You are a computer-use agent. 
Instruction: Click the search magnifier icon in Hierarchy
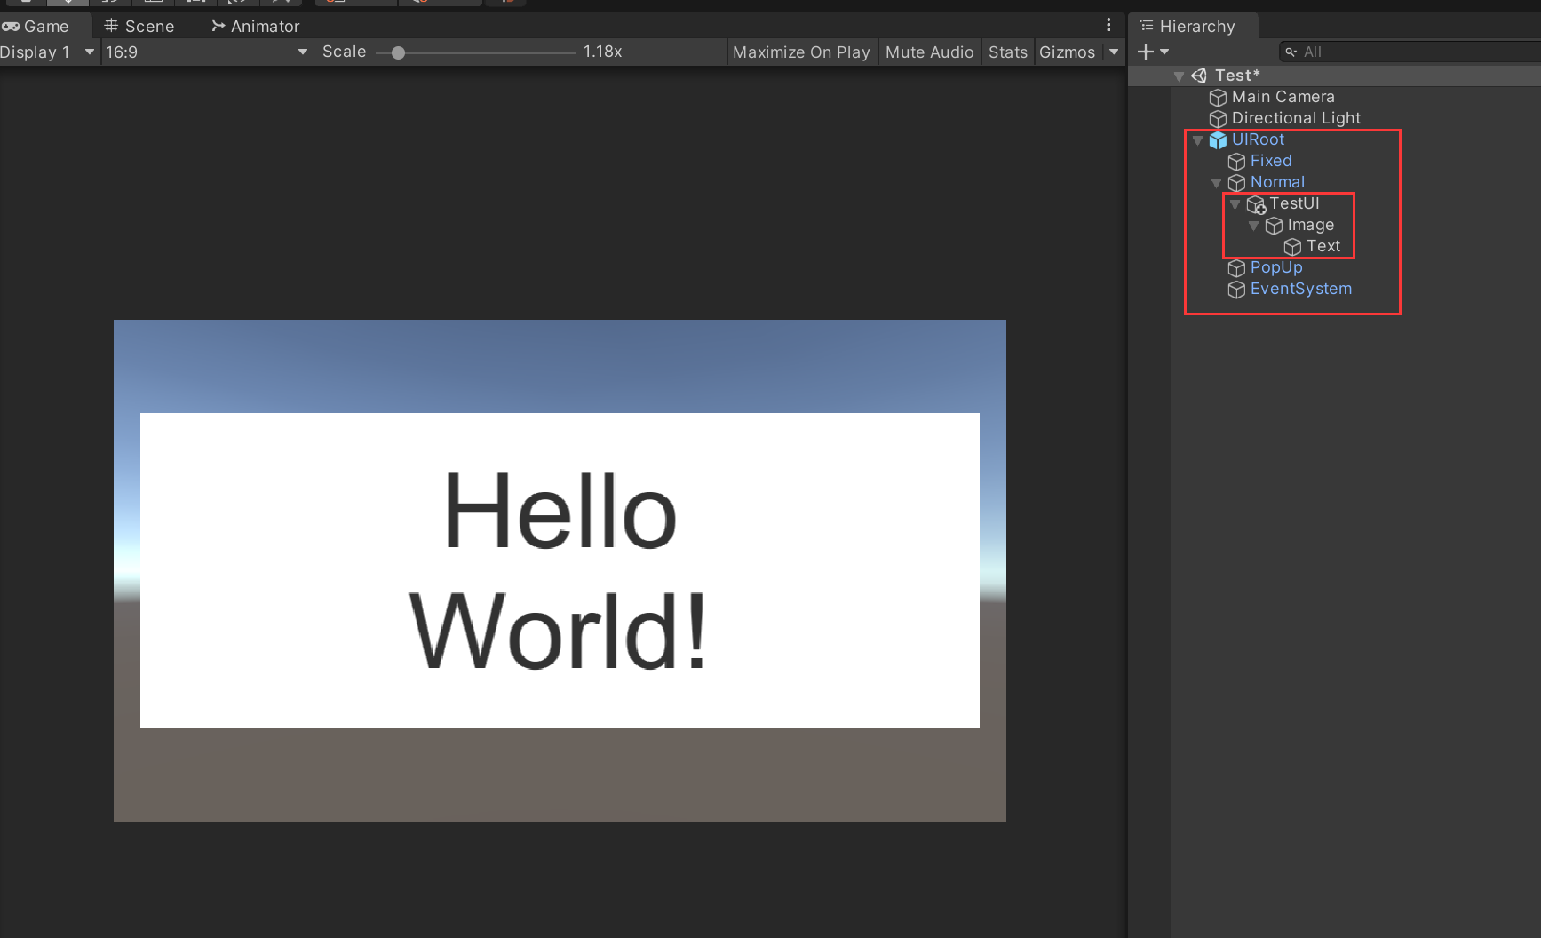tap(1291, 52)
